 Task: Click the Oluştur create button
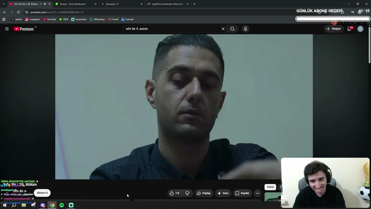(334, 29)
